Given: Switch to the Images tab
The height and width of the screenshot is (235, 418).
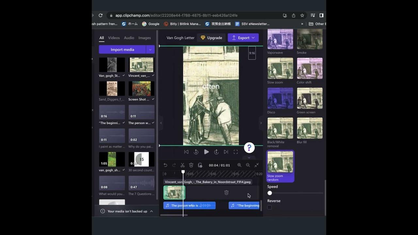Looking at the screenshot, I should pos(145,38).
